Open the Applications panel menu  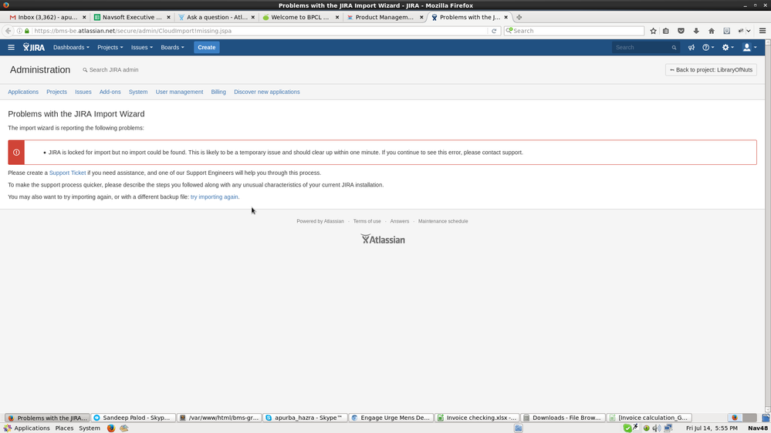(x=27, y=428)
